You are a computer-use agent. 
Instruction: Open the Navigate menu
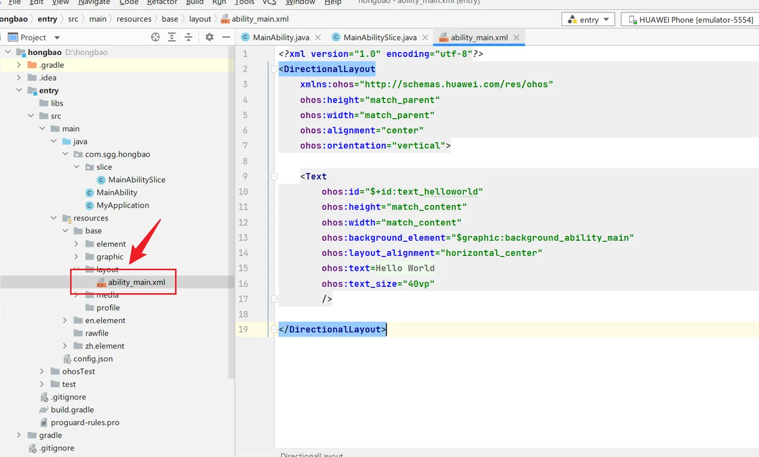pos(94,2)
